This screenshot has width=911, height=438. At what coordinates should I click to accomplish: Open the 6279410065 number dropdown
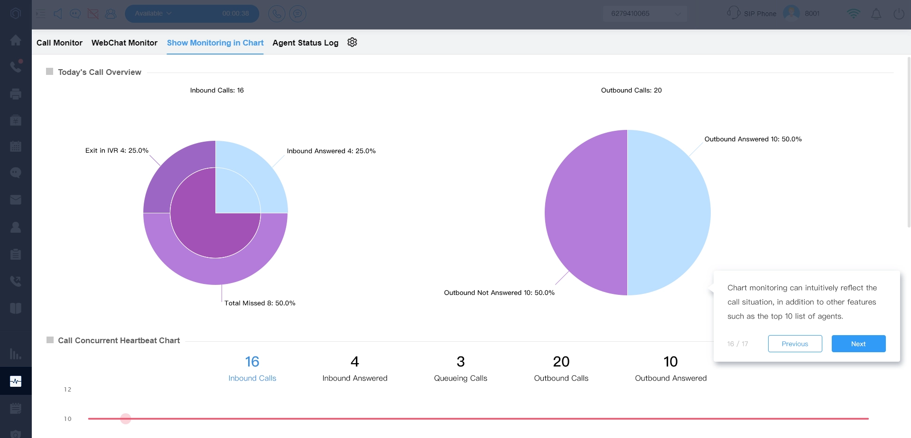click(x=645, y=14)
